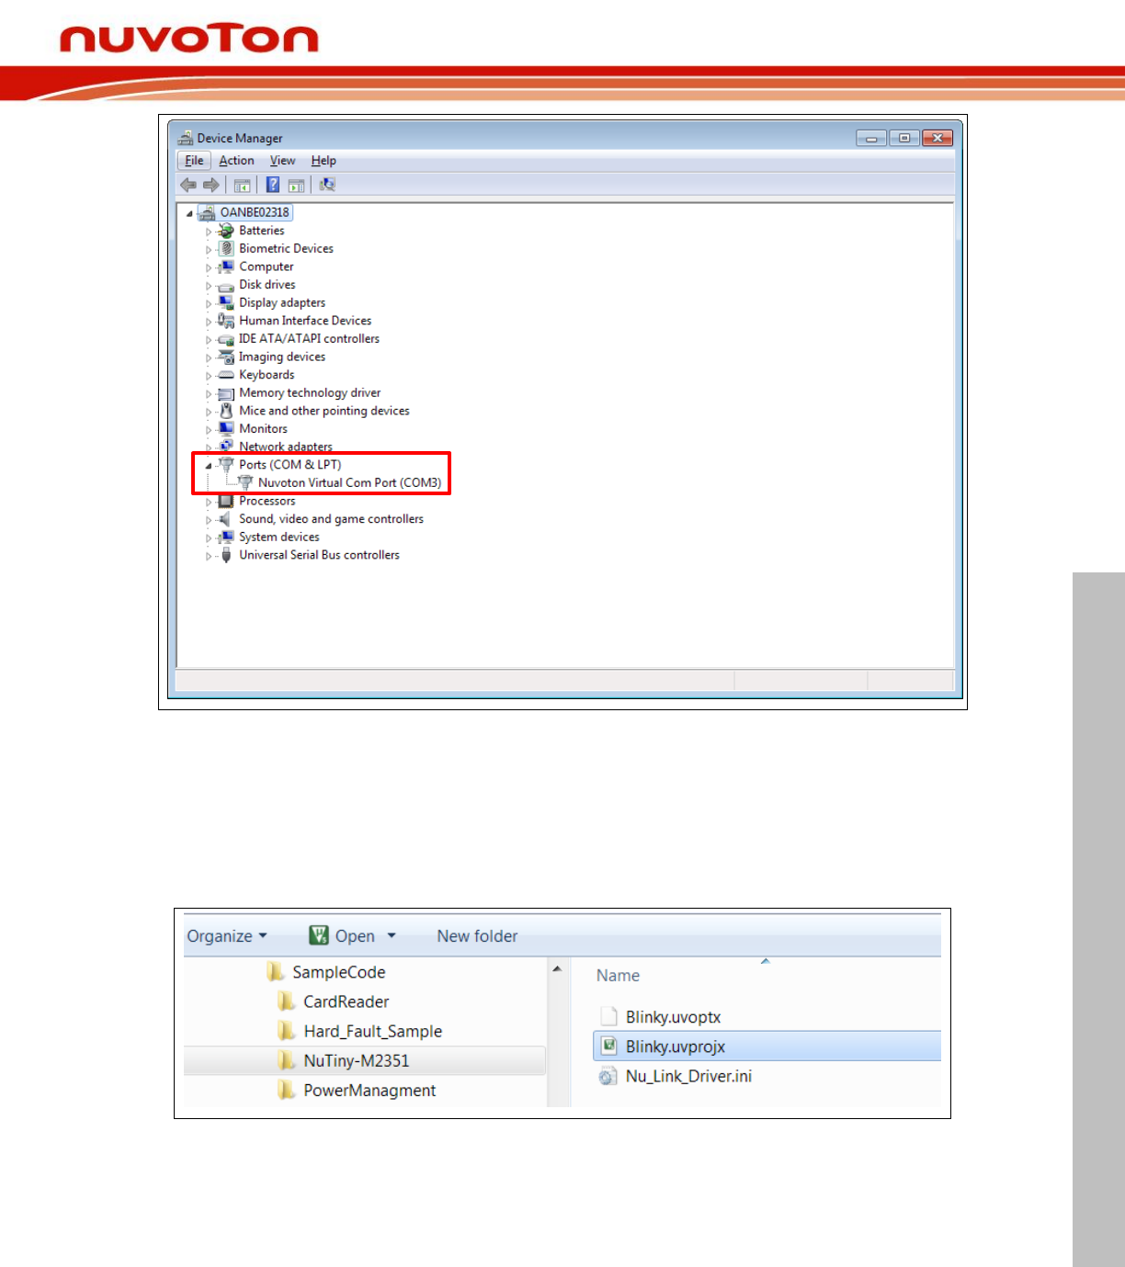Click the Batteries device icon
The height and width of the screenshot is (1267, 1125).
226,231
